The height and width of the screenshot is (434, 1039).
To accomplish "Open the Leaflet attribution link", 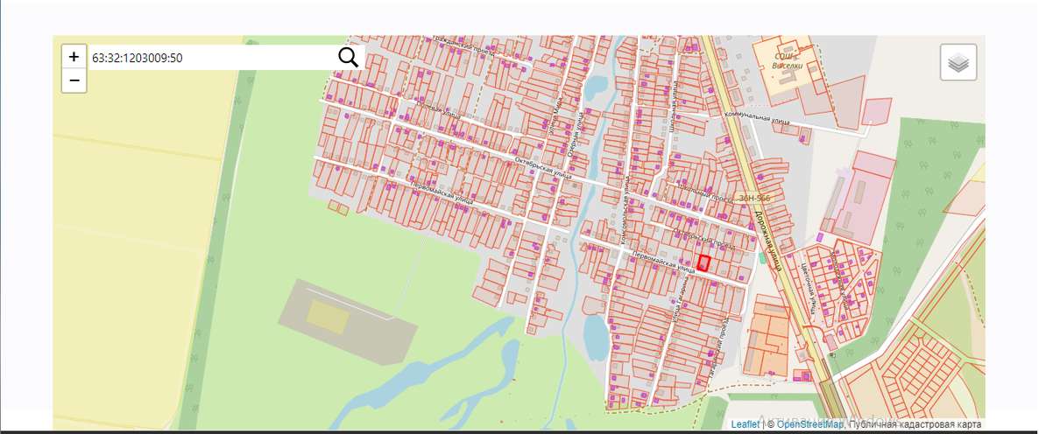I will [745, 424].
